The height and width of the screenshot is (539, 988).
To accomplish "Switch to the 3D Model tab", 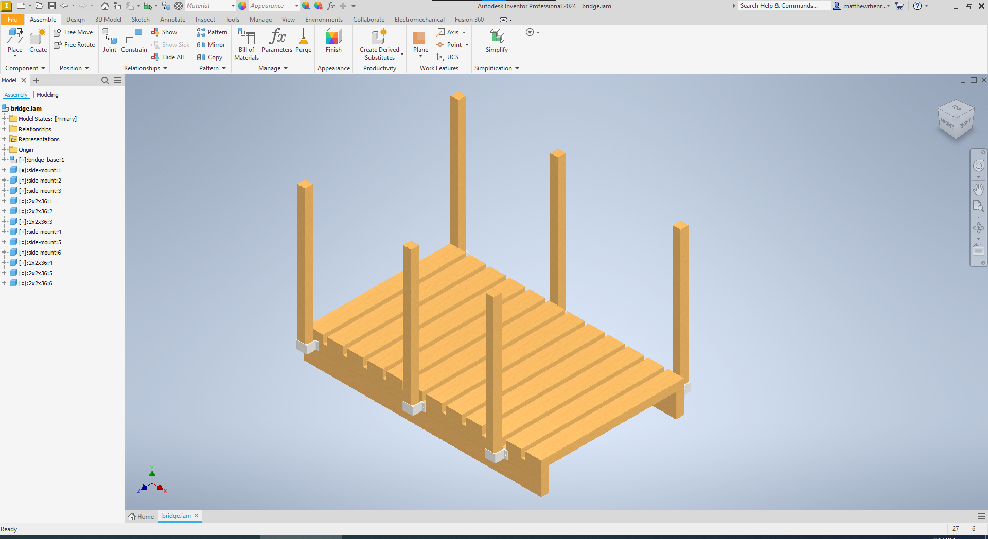I will (x=108, y=20).
